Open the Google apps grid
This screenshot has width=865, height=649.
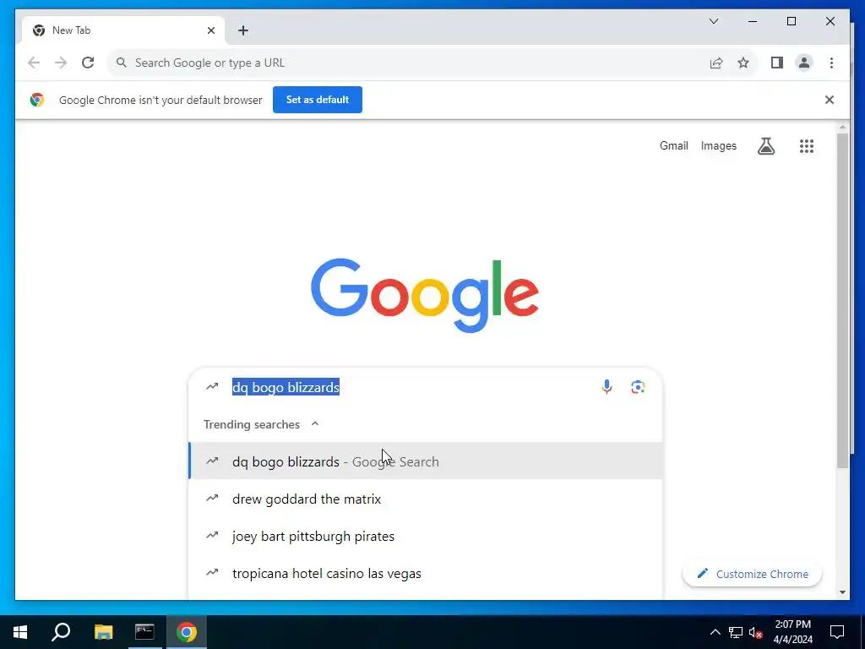tap(807, 146)
